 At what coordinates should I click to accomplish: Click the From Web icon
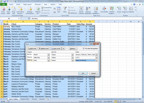[x=8, y=10]
